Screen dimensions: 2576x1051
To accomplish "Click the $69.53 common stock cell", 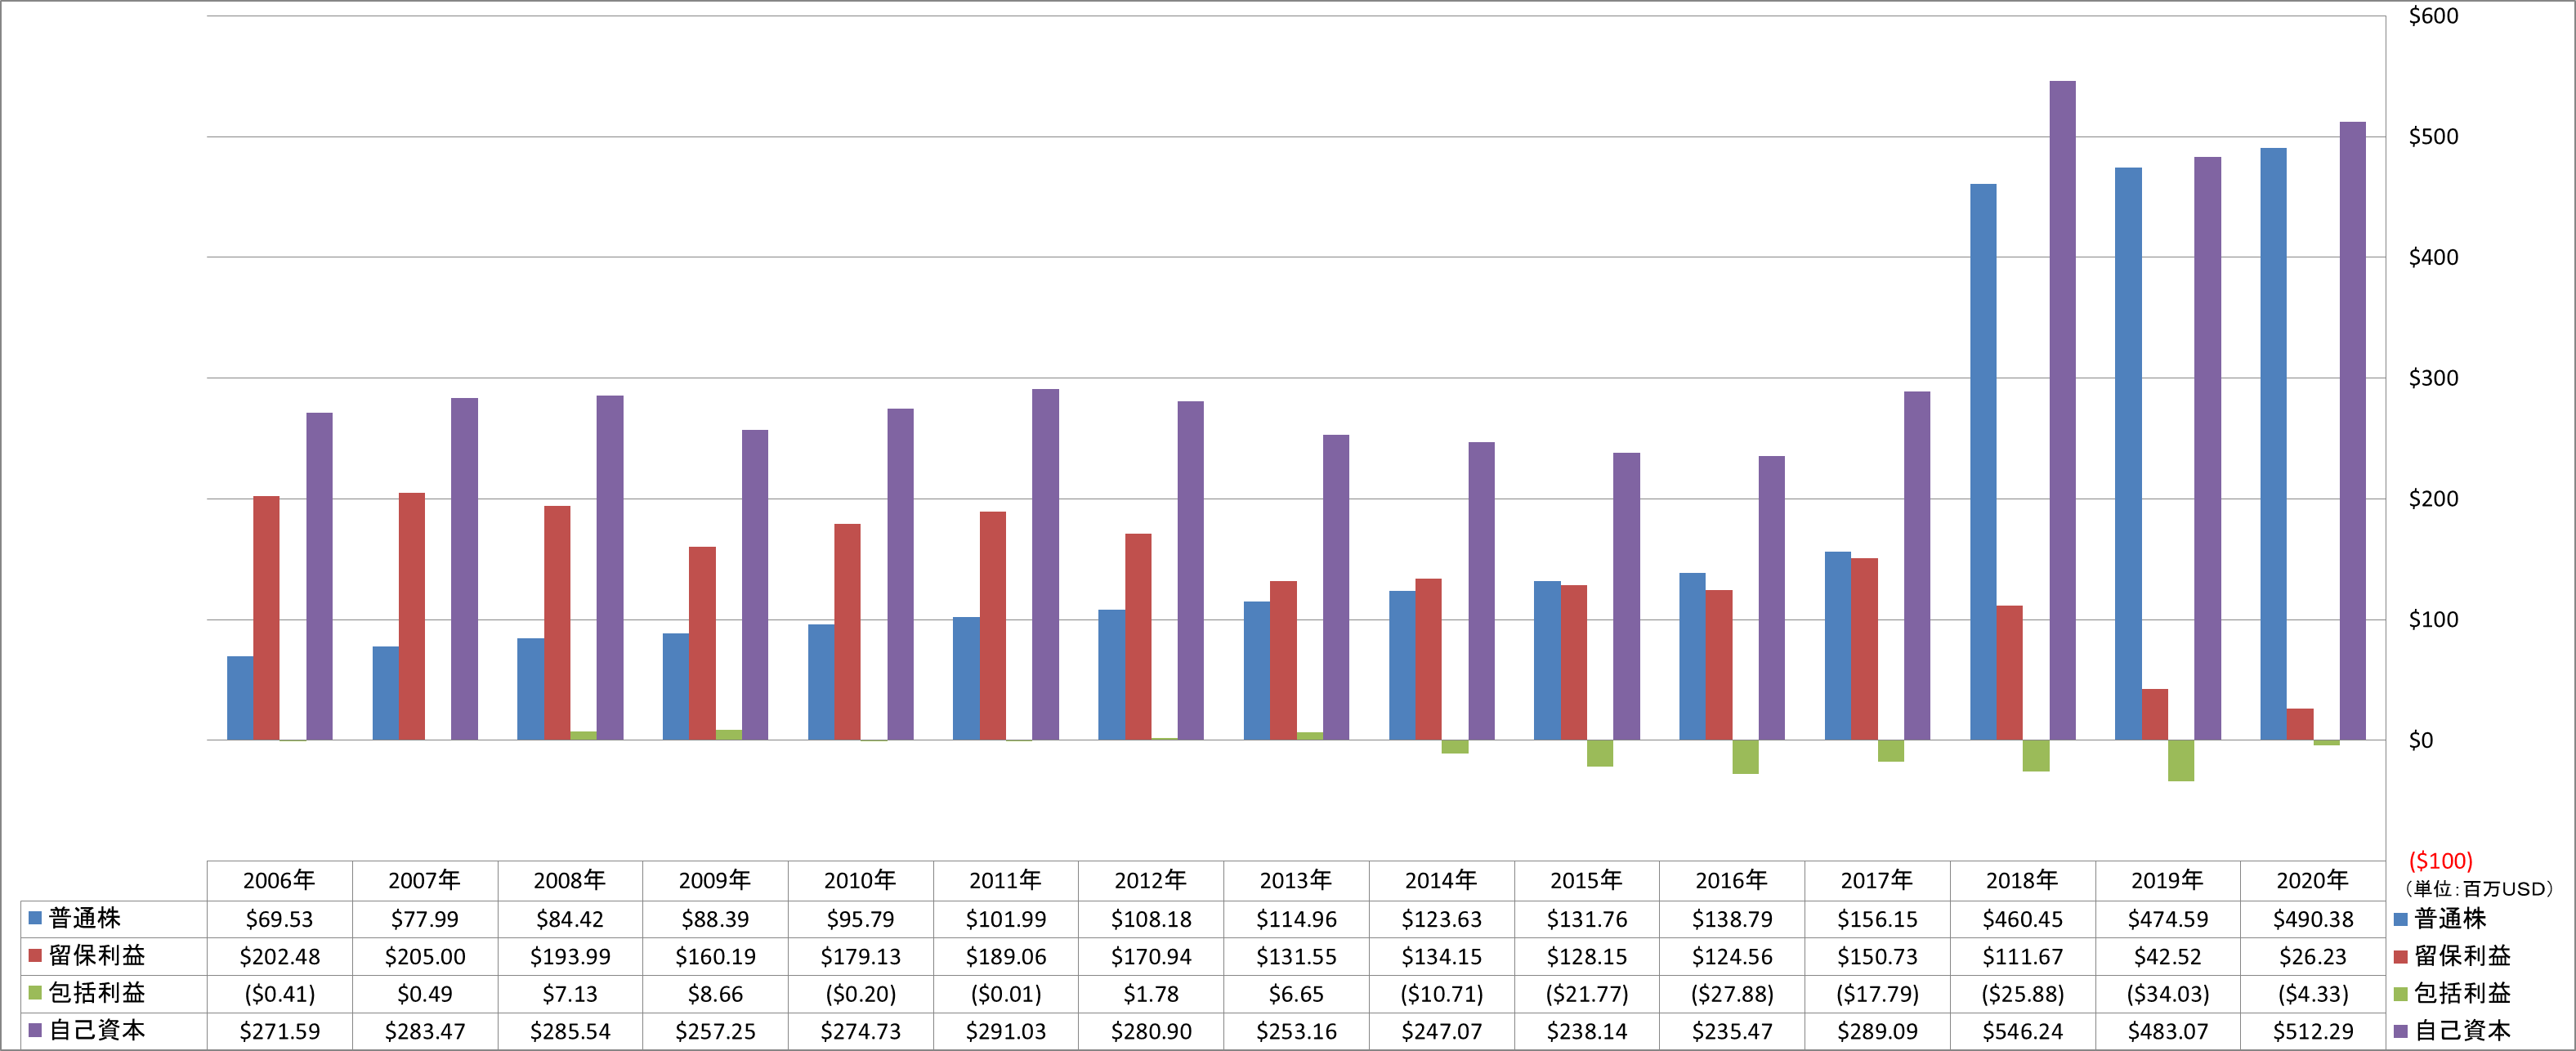I will tap(279, 919).
